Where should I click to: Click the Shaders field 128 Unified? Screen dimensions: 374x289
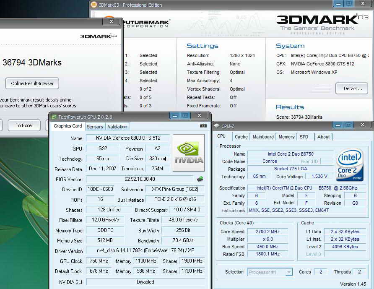pos(109,210)
